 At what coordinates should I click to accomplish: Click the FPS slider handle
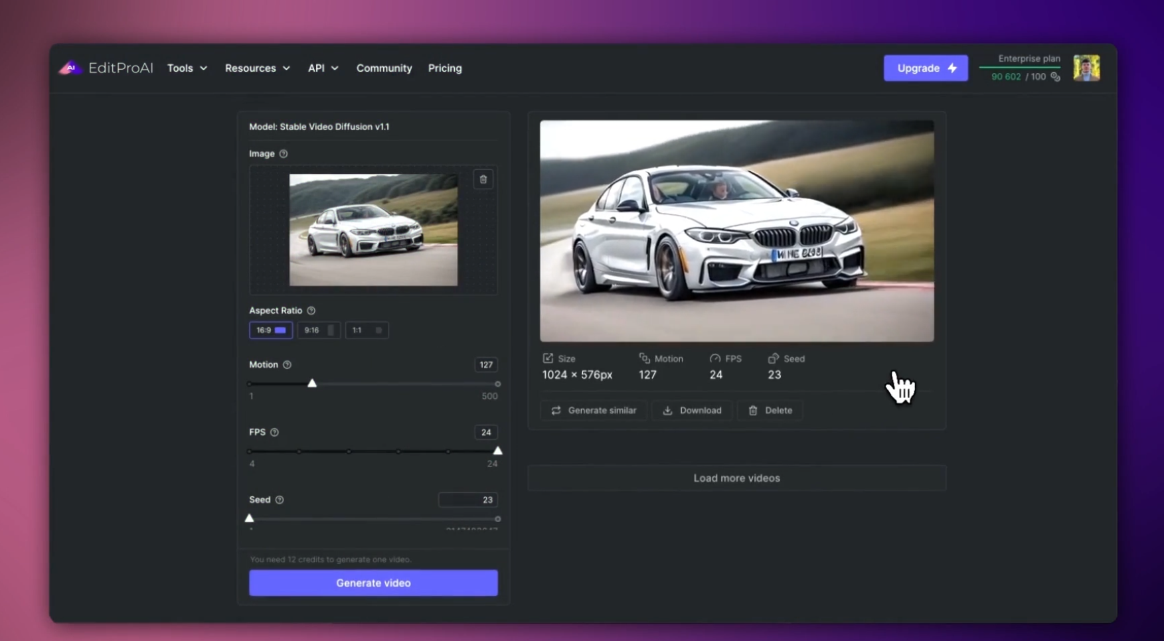pyautogui.click(x=497, y=451)
